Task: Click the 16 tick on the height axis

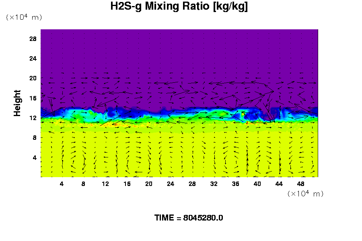Action: 33,98
